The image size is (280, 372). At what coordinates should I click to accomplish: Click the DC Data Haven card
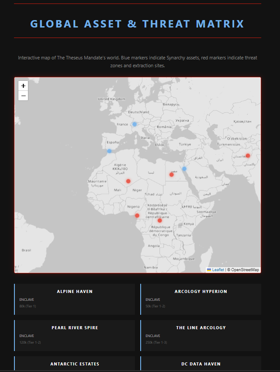(201, 364)
